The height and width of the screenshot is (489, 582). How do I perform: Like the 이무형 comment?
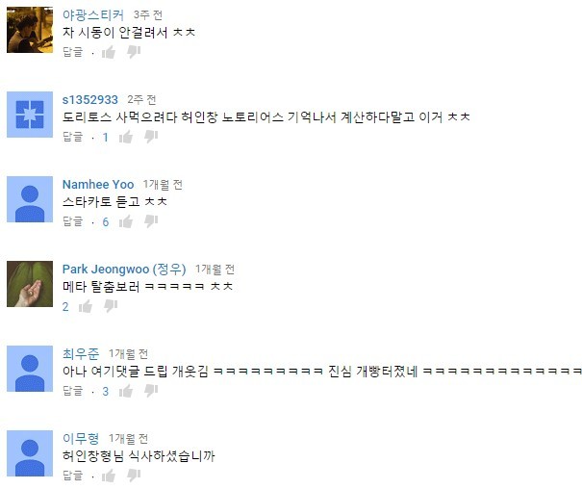(109, 476)
